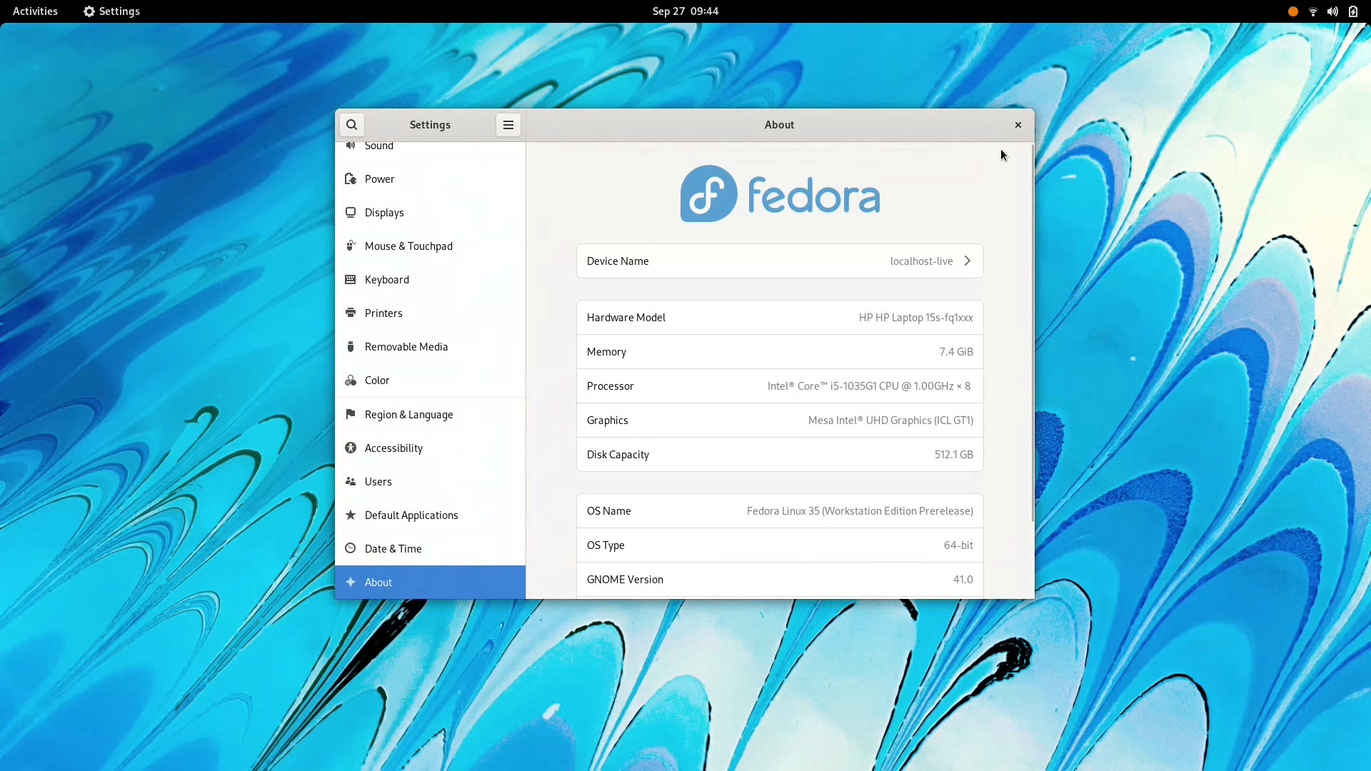The width and height of the screenshot is (1371, 771).
Task: Click the battery icon in top bar
Action: pyautogui.click(x=1352, y=11)
